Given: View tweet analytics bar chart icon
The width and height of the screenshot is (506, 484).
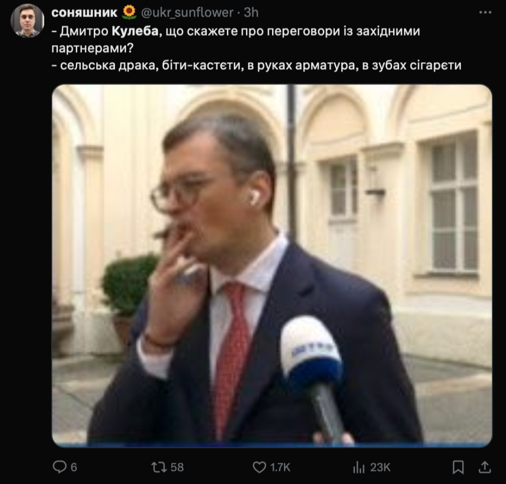Looking at the screenshot, I should pos(359,467).
